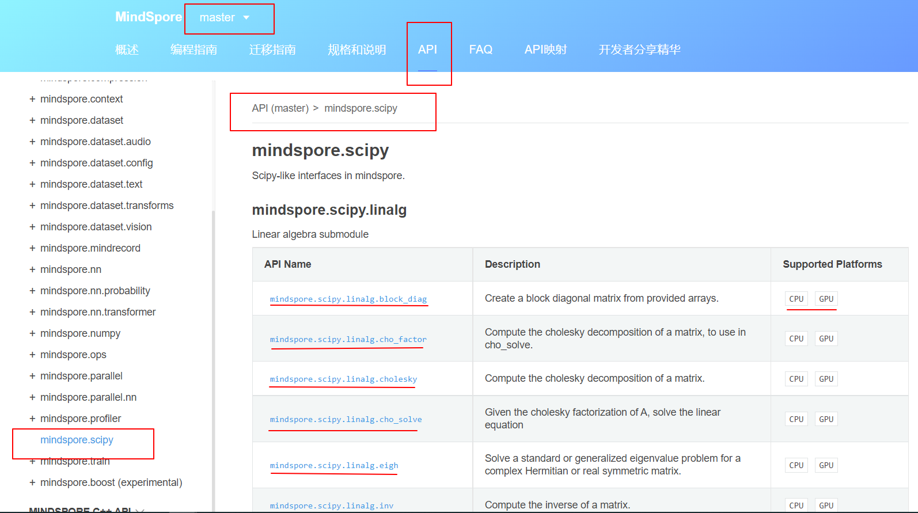The height and width of the screenshot is (513, 918).
Task: Click the Supported Platforms column header
Action: click(832, 264)
